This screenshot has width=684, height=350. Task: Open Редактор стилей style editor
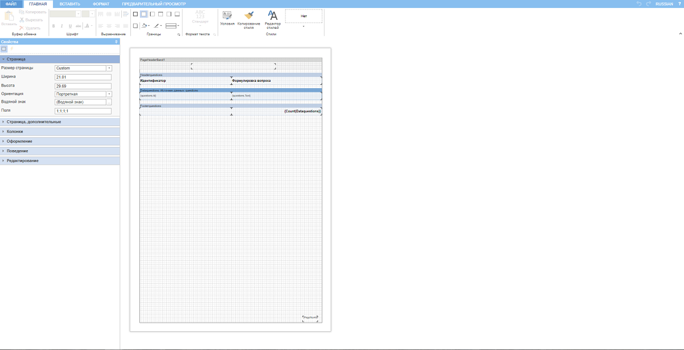click(x=273, y=18)
